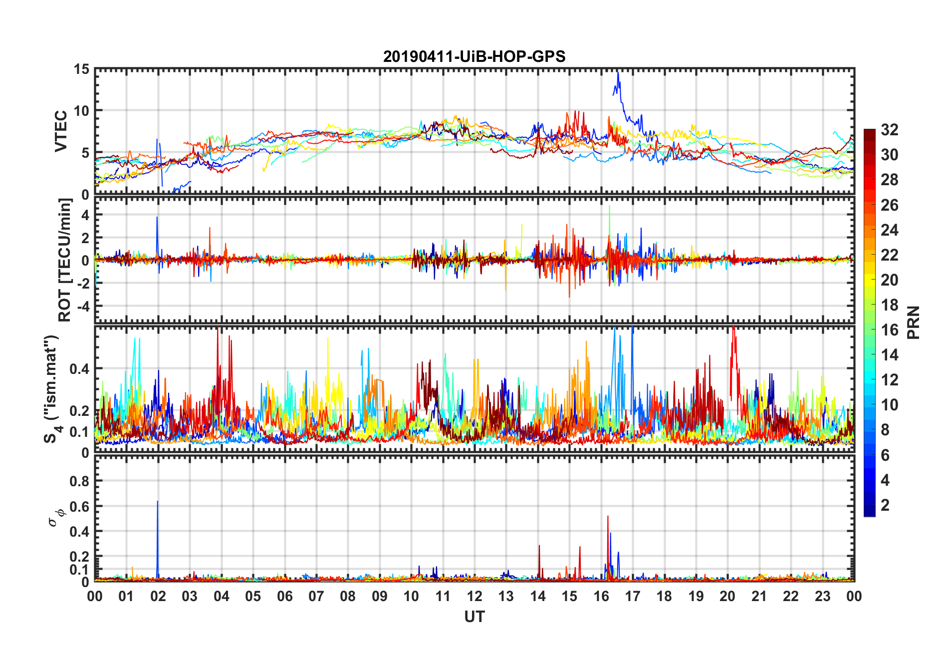Click colorbar tick label 2

click(x=885, y=505)
